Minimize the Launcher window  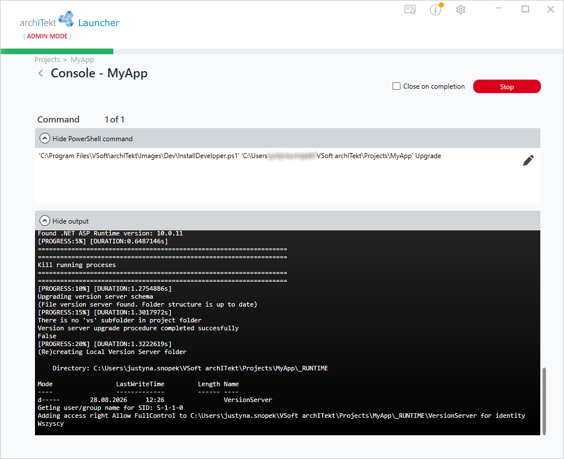click(x=499, y=8)
